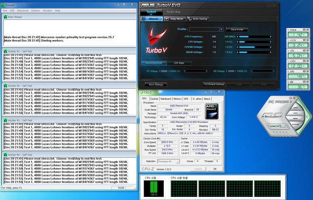Select the CPU Ratio tab in TurboV
The width and height of the screenshot is (313, 200).
179,63
